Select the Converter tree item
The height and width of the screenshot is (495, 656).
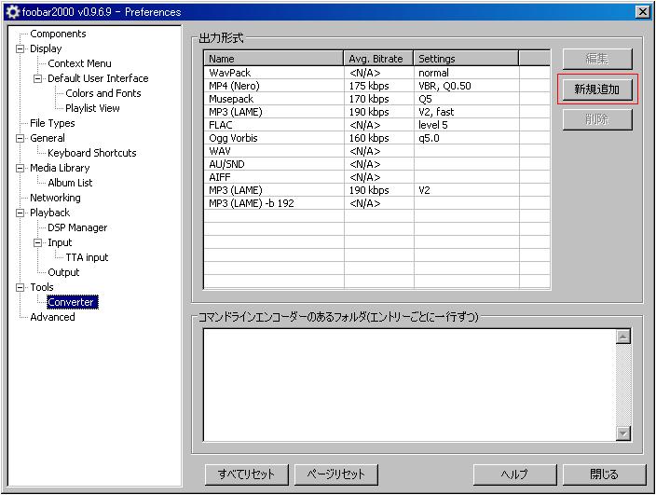[x=72, y=302]
